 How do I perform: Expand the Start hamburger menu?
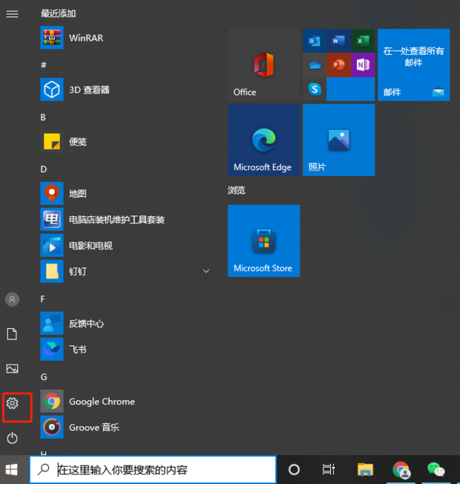13,14
